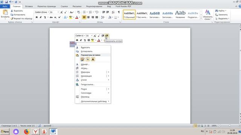Toggle Italic (К) in the ribbon
This screenshot has height=135, width=241.
[41, 17]
